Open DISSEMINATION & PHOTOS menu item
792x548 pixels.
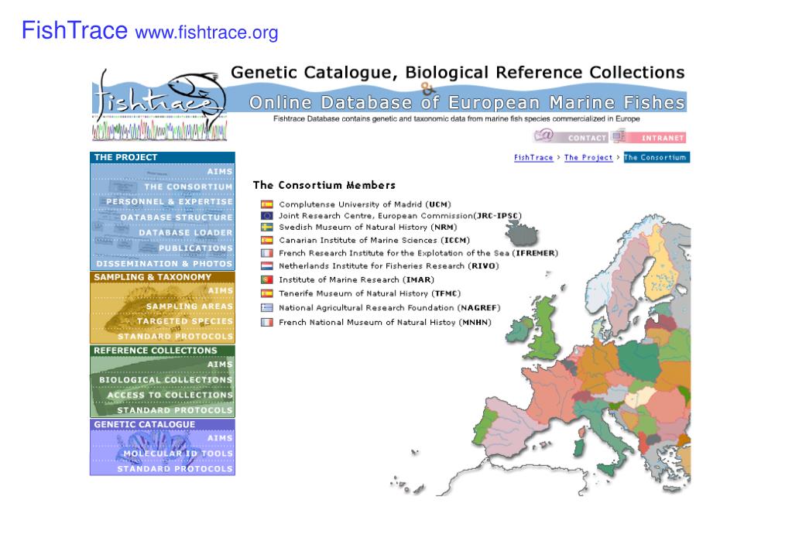(x=165, y=264)
